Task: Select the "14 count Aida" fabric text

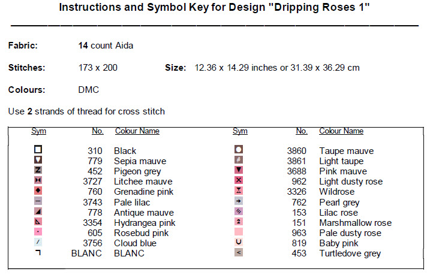Action: [x=105, y=45]
